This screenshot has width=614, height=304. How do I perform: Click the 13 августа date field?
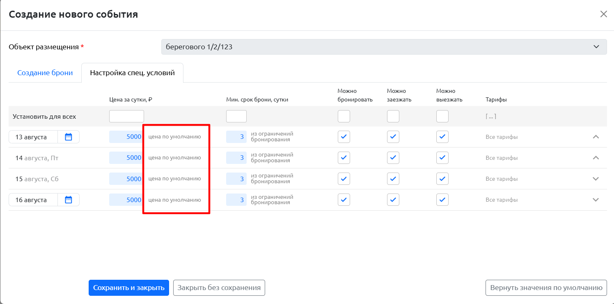(33, 137)
